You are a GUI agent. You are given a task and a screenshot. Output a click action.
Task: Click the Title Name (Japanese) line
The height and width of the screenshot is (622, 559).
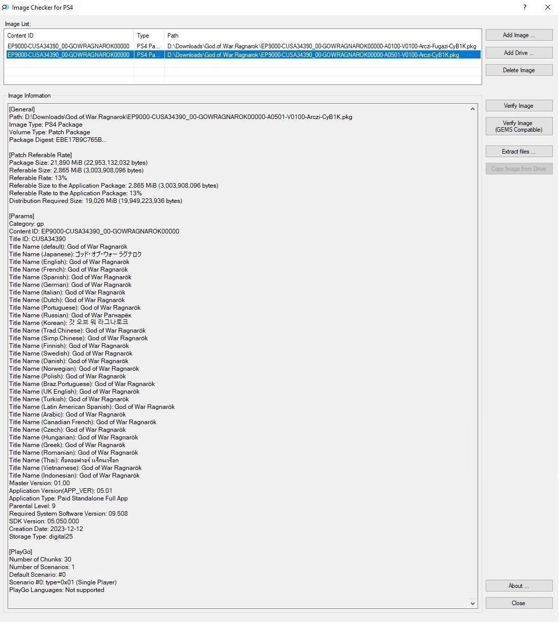75,254
